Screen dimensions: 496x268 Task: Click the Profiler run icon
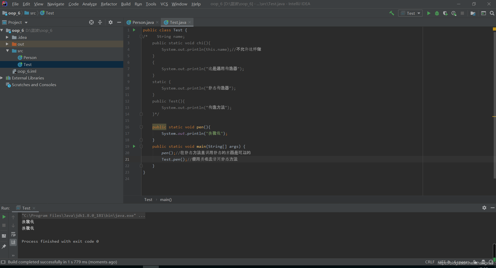click(x=454, y=13)
